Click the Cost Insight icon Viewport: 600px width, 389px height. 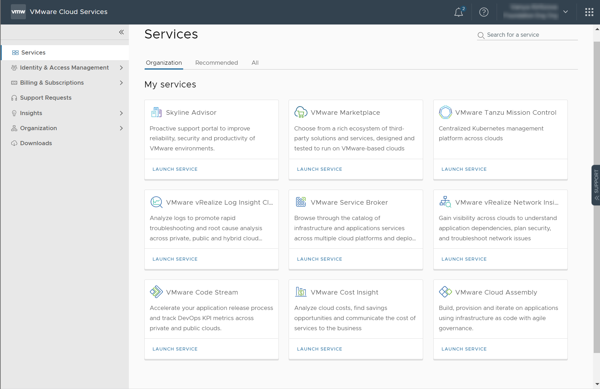pos(301,292)
